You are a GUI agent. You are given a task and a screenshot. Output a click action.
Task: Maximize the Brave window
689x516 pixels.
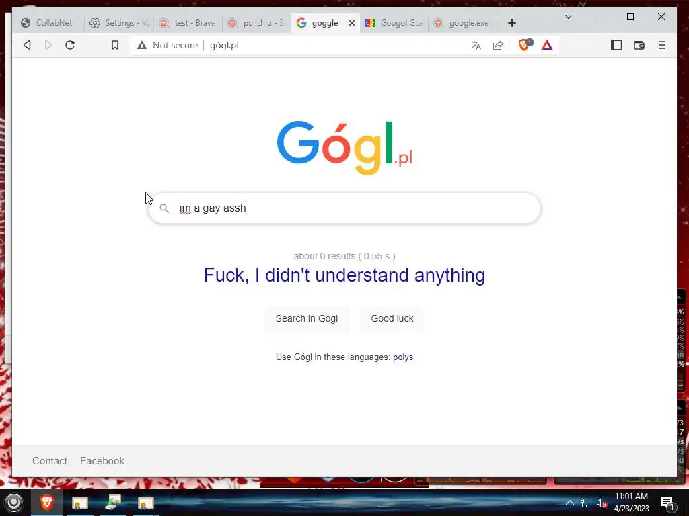coord(630,17)
